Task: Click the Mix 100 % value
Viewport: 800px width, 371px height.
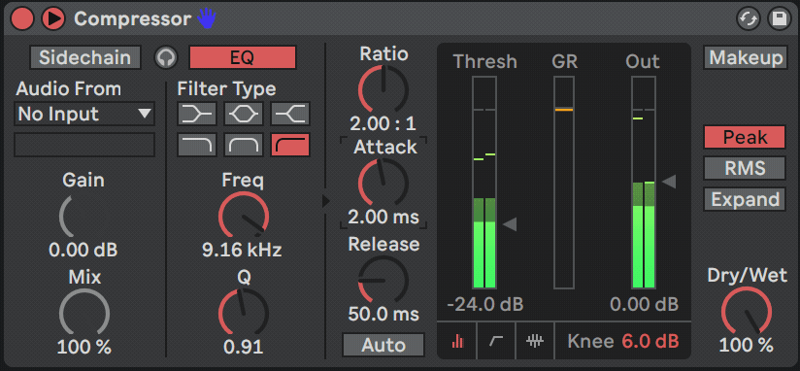Action: [83, 347]
